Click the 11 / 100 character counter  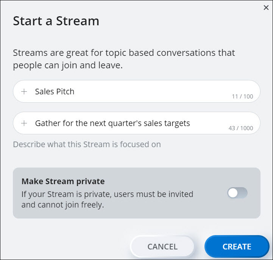242,97
